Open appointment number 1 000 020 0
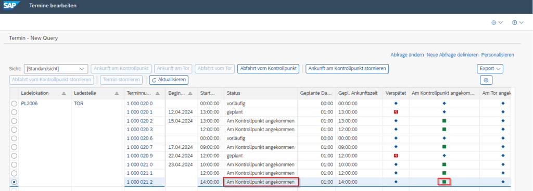 click(x=139, y=104)
